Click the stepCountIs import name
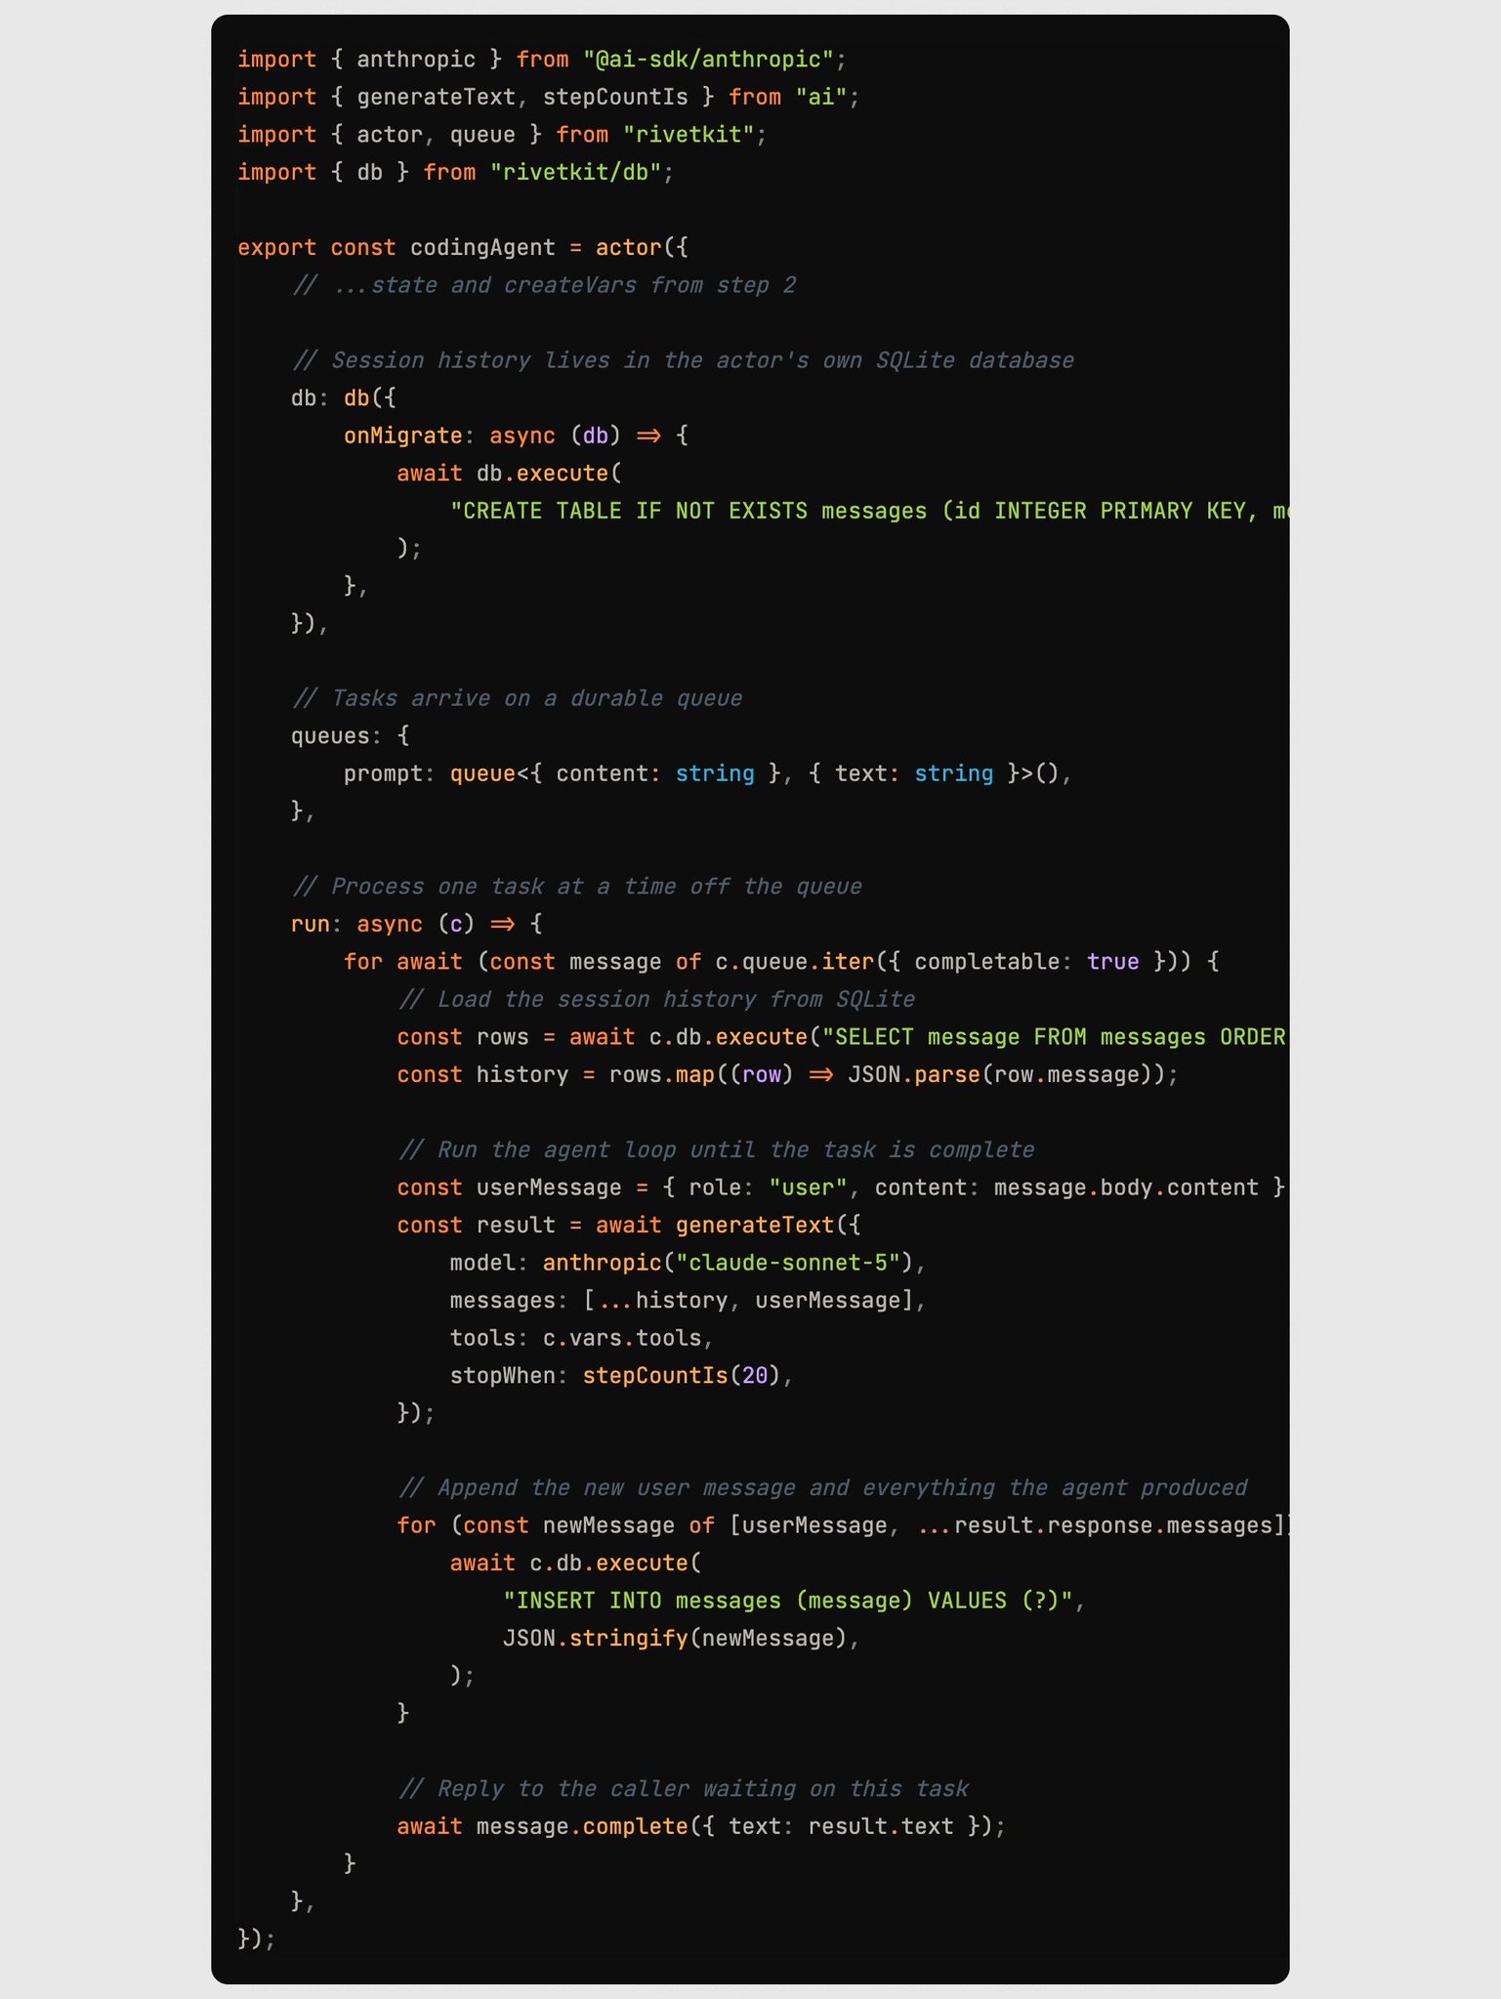The image size is (1501, 1999). 615,98
